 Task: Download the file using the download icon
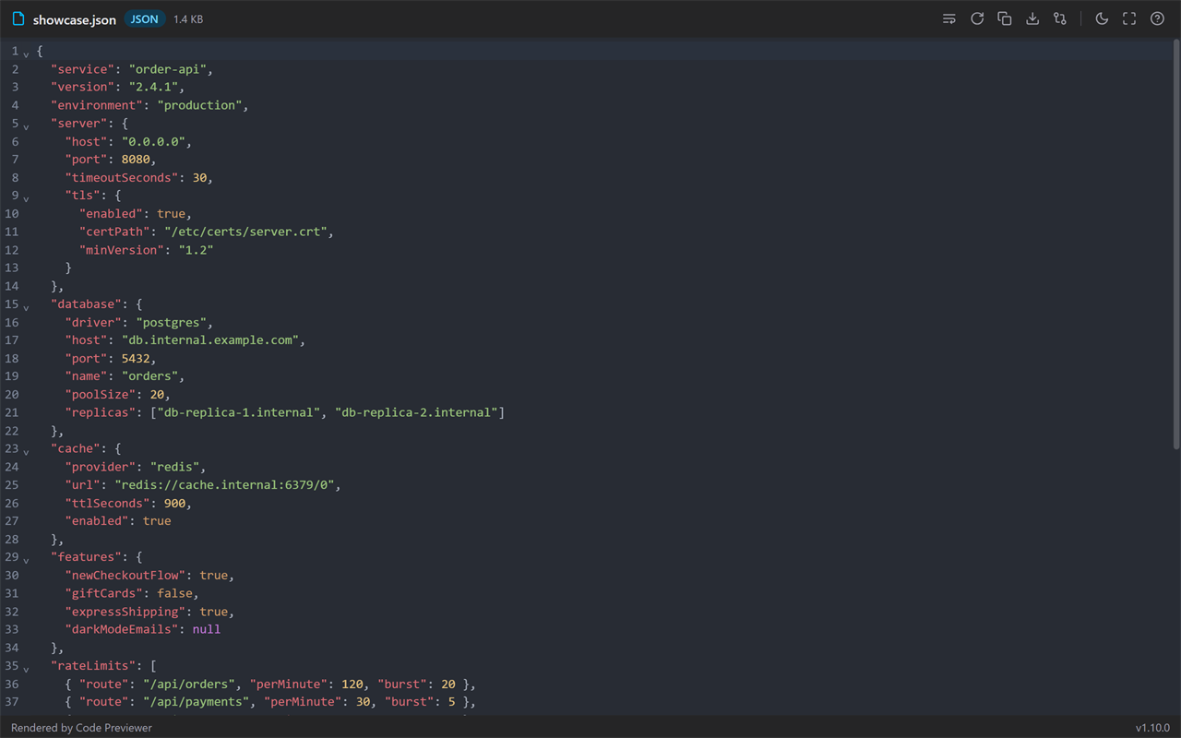click(x=1032, y=18)
